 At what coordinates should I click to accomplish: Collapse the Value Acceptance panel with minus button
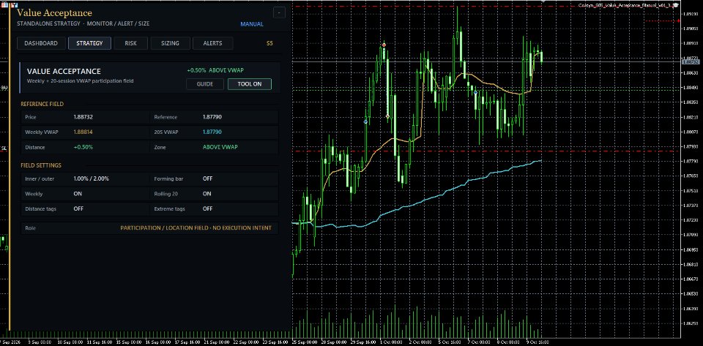[x=279, y=13]
